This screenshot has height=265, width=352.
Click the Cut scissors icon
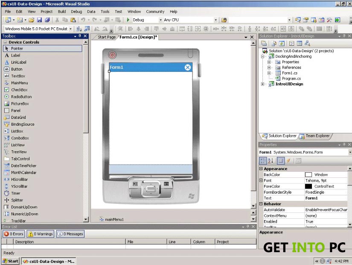(x=57, y=20)
